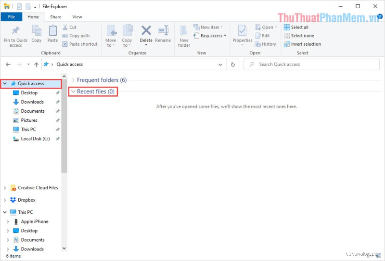The width and height of the screenshot is (385, 261).
Task: Collapse the Recent files section
Action: (x=73, y=91)
